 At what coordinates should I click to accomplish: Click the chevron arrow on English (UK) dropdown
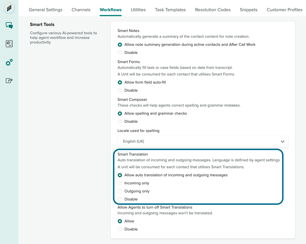[x=282, y=141]
